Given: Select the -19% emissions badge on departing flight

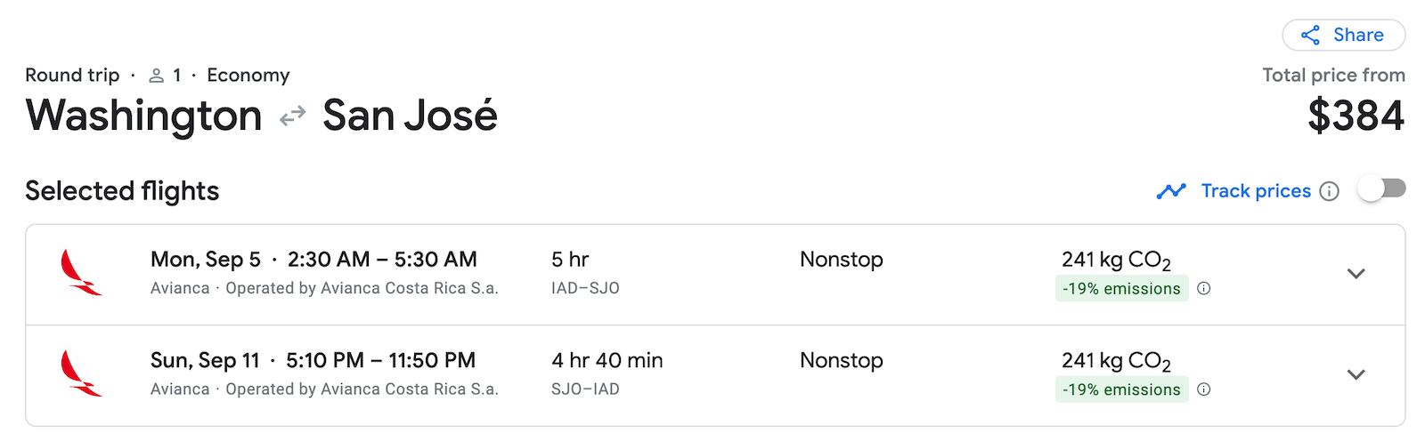Looking at the screenshot, I should tap(1121, 289).
